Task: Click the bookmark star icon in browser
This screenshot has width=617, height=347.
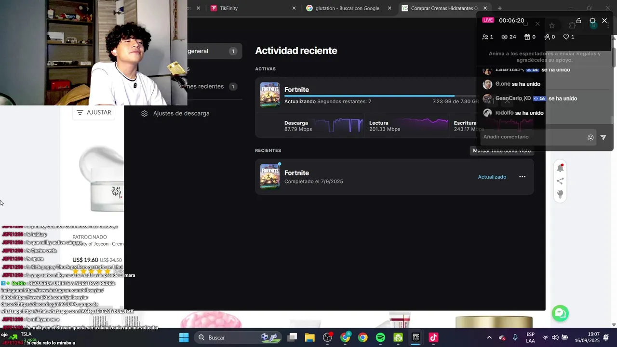Action: click(552, 25)
